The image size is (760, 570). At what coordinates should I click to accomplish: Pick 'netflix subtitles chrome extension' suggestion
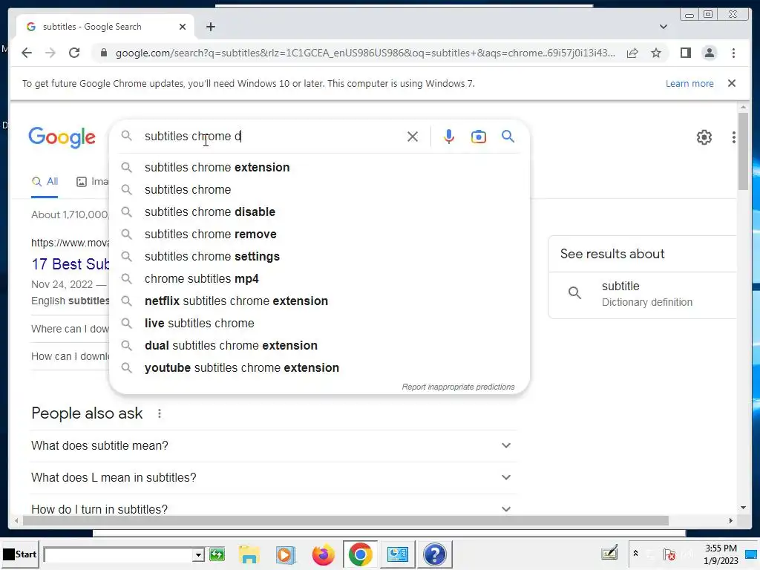point(320,301)
